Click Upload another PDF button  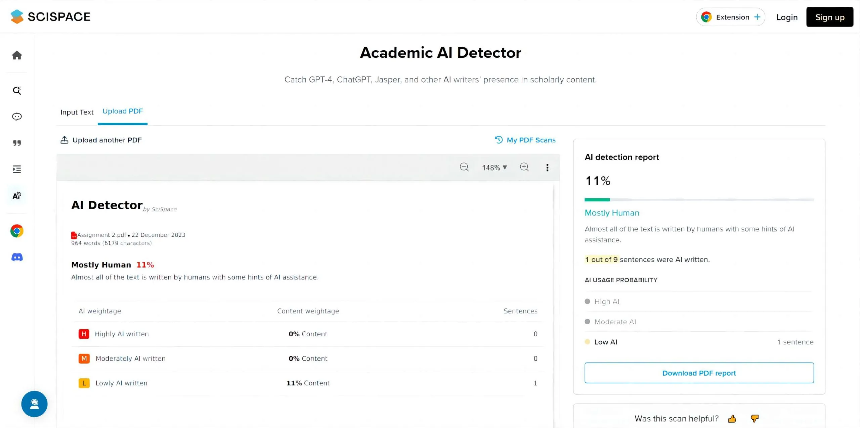(101, 140)
